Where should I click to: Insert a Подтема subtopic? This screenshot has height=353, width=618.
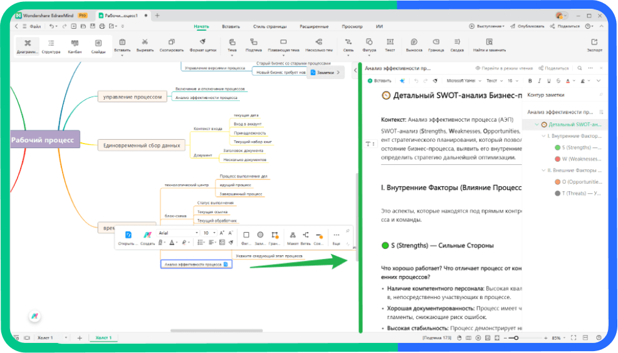pos(253,45)
